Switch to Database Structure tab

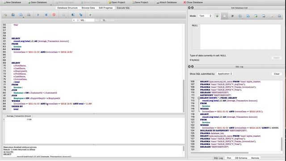coord(67,8)
